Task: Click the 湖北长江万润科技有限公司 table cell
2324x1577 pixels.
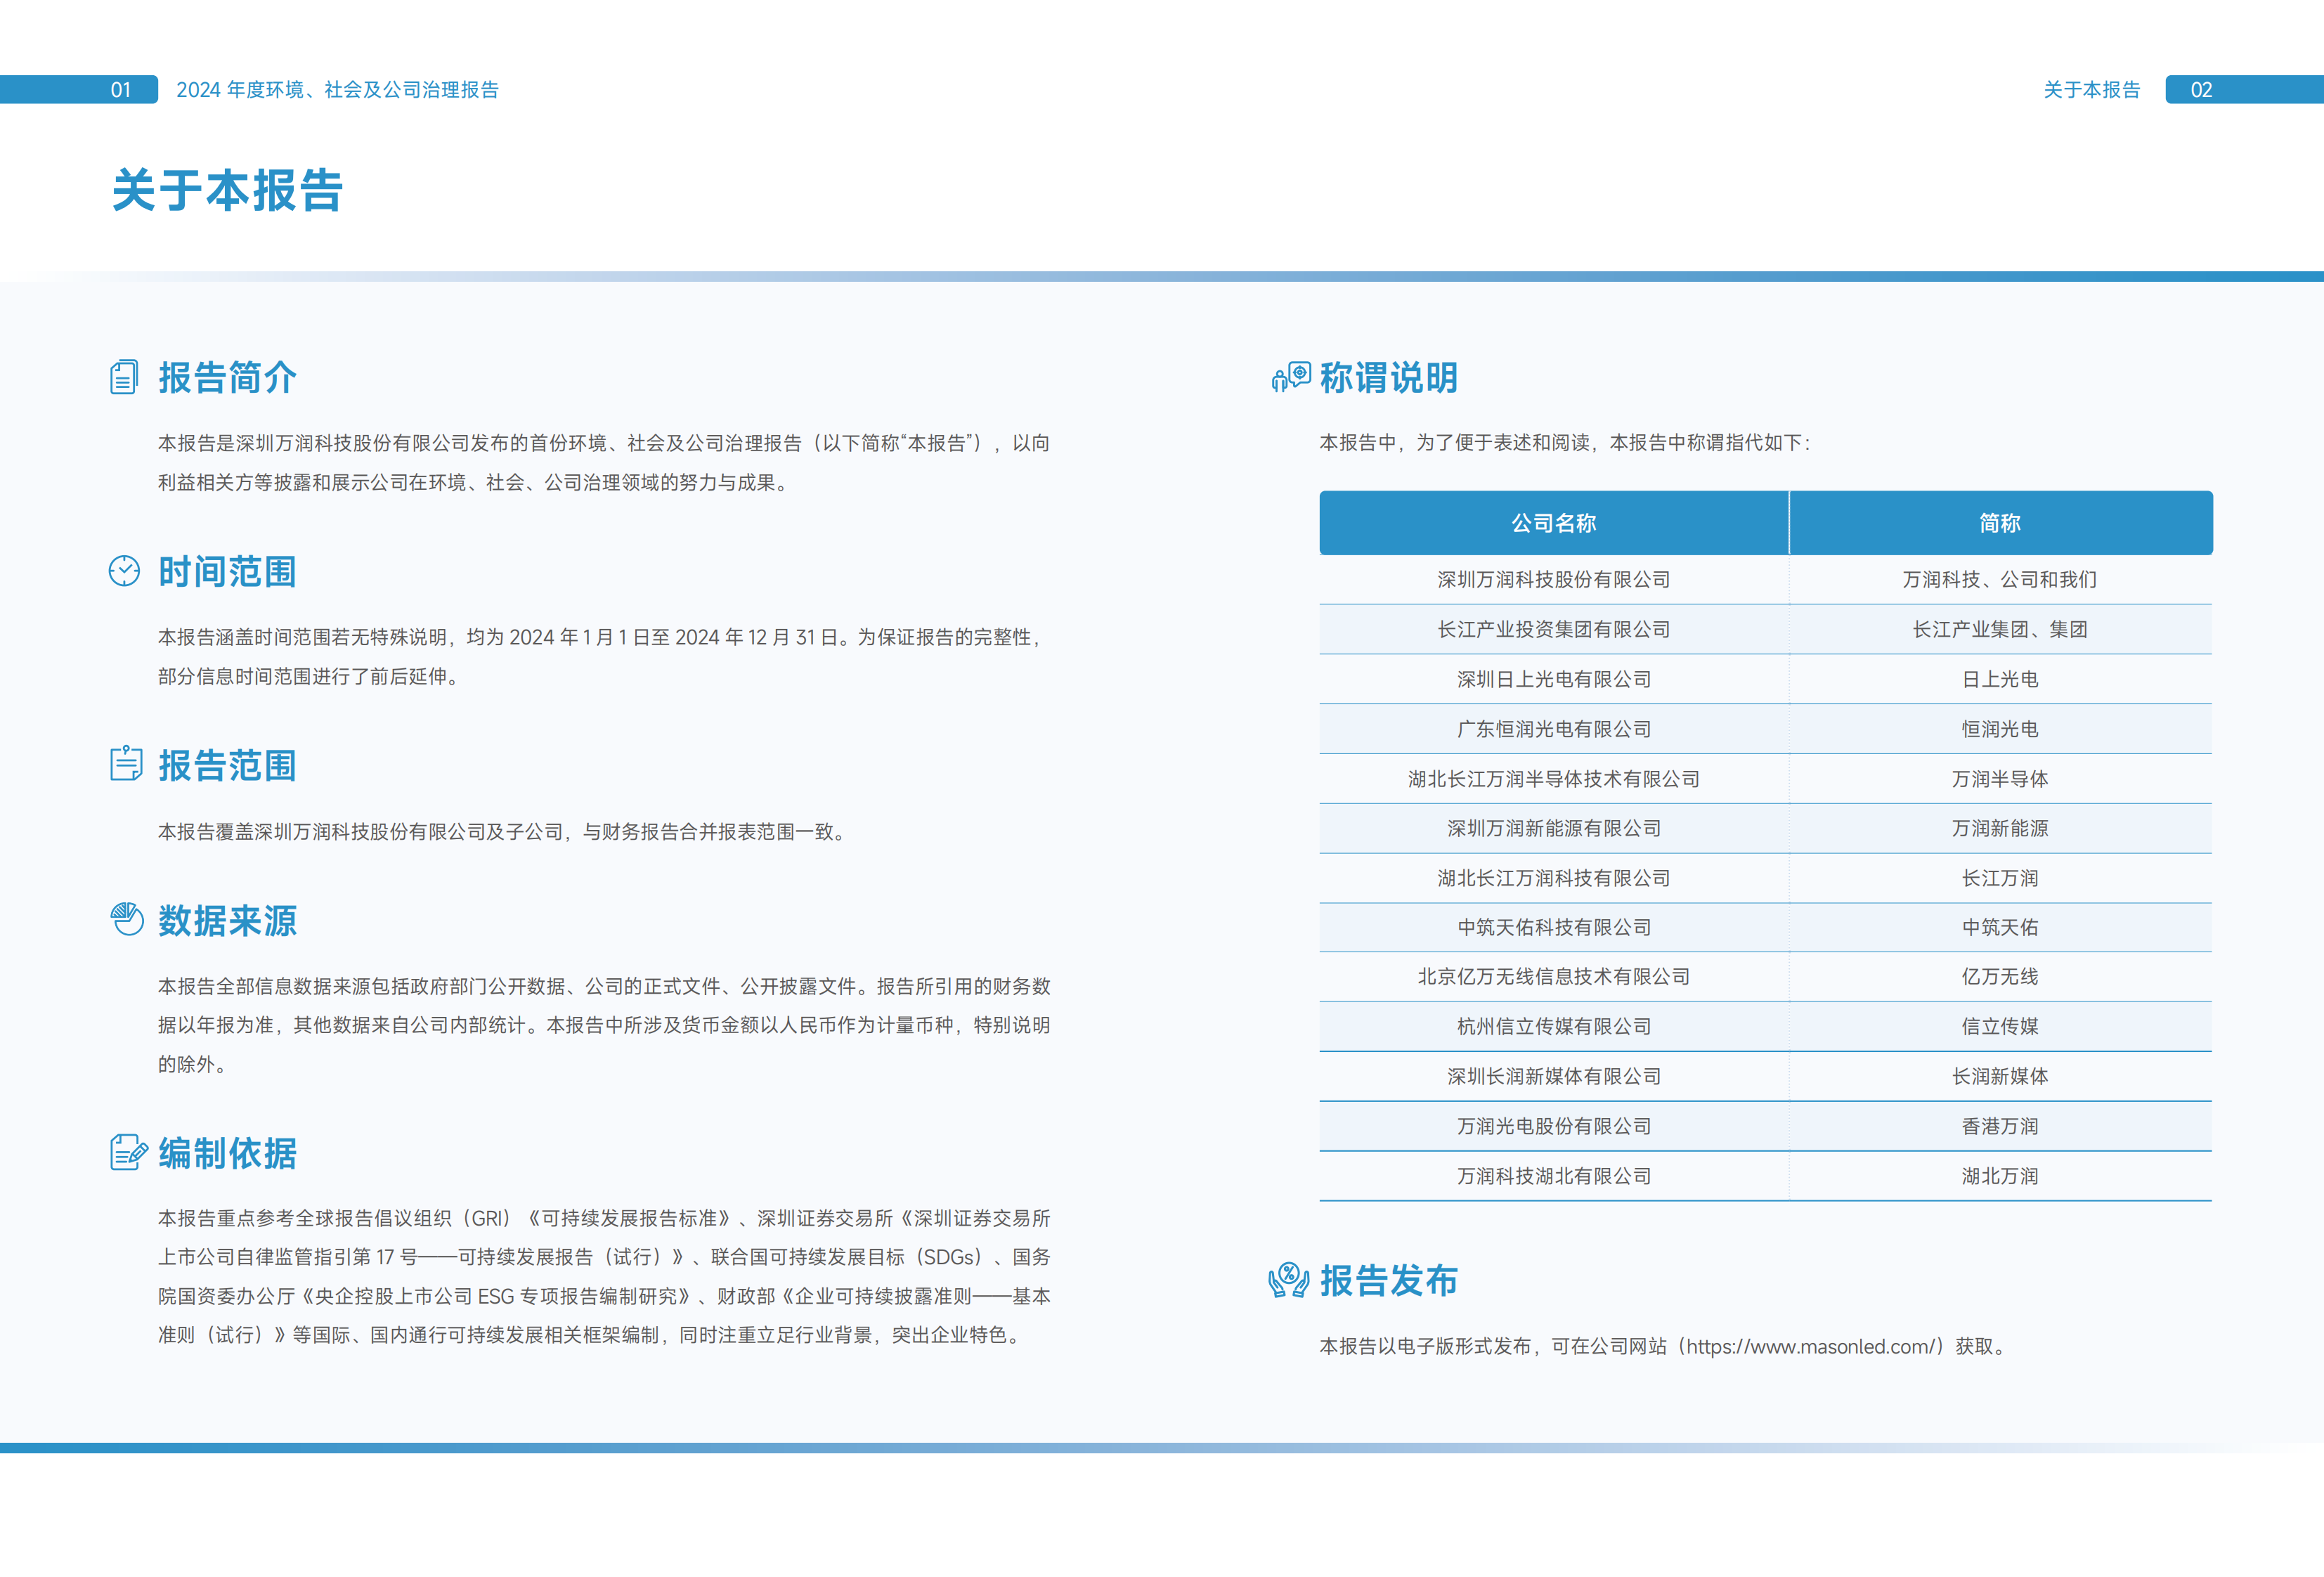Action: click(x=1553, y=878)
